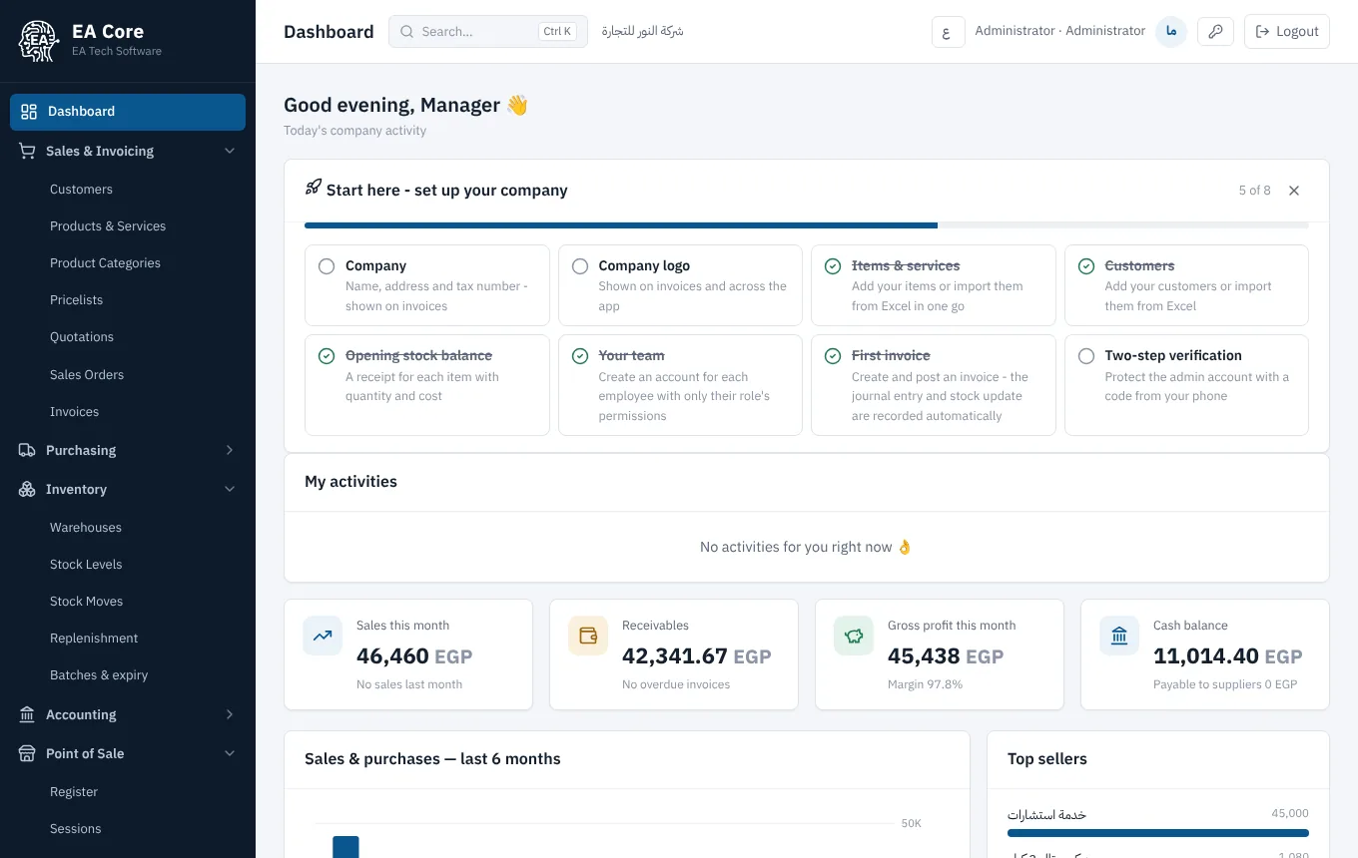Click the key icon button in header
Image resolution: width=1358 pixels, height=858 pixels.
click(1215, 32)
